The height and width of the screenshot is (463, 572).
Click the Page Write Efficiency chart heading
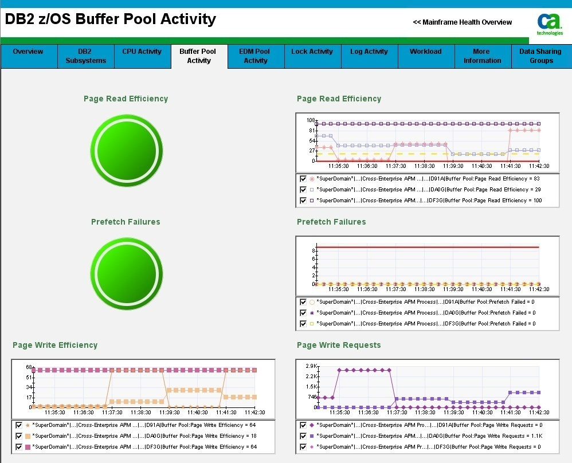[x=55, y=345]
